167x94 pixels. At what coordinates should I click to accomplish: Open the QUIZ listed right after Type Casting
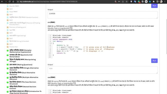tap(11, 38)
